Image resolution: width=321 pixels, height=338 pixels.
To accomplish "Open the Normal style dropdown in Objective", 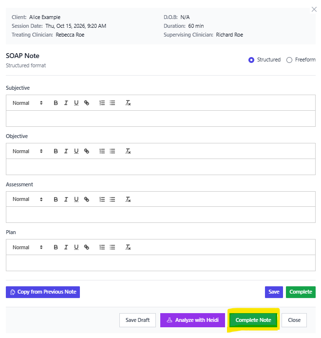I will [x=28, y=151].
